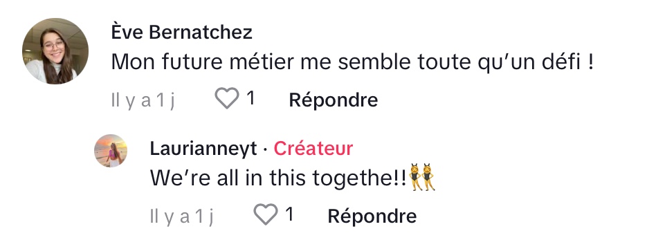Click Répondre under Laurianneyt's reply
656x249 pixels.
[x=372, y=216]
